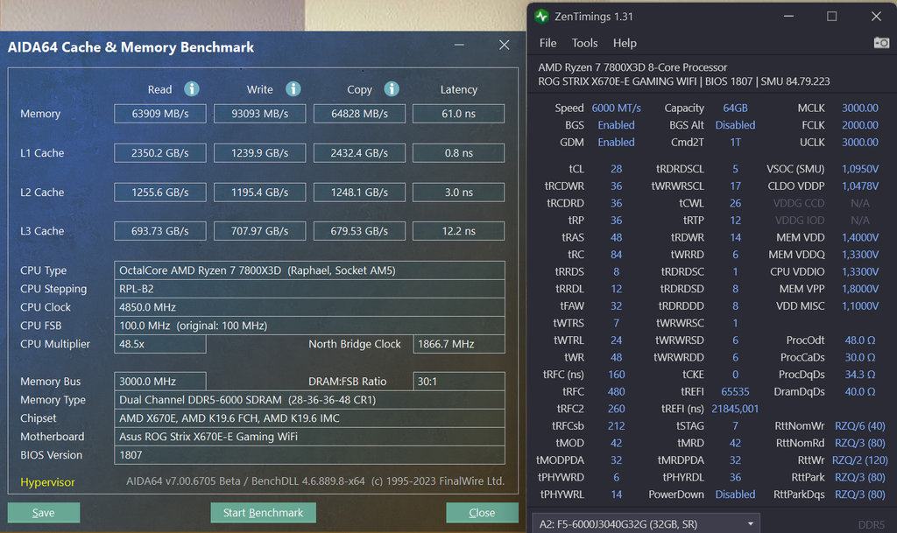897x533 pixels.
Task: Click the VSOC (SMU) value 1,0950V
Action: [860, 169]
